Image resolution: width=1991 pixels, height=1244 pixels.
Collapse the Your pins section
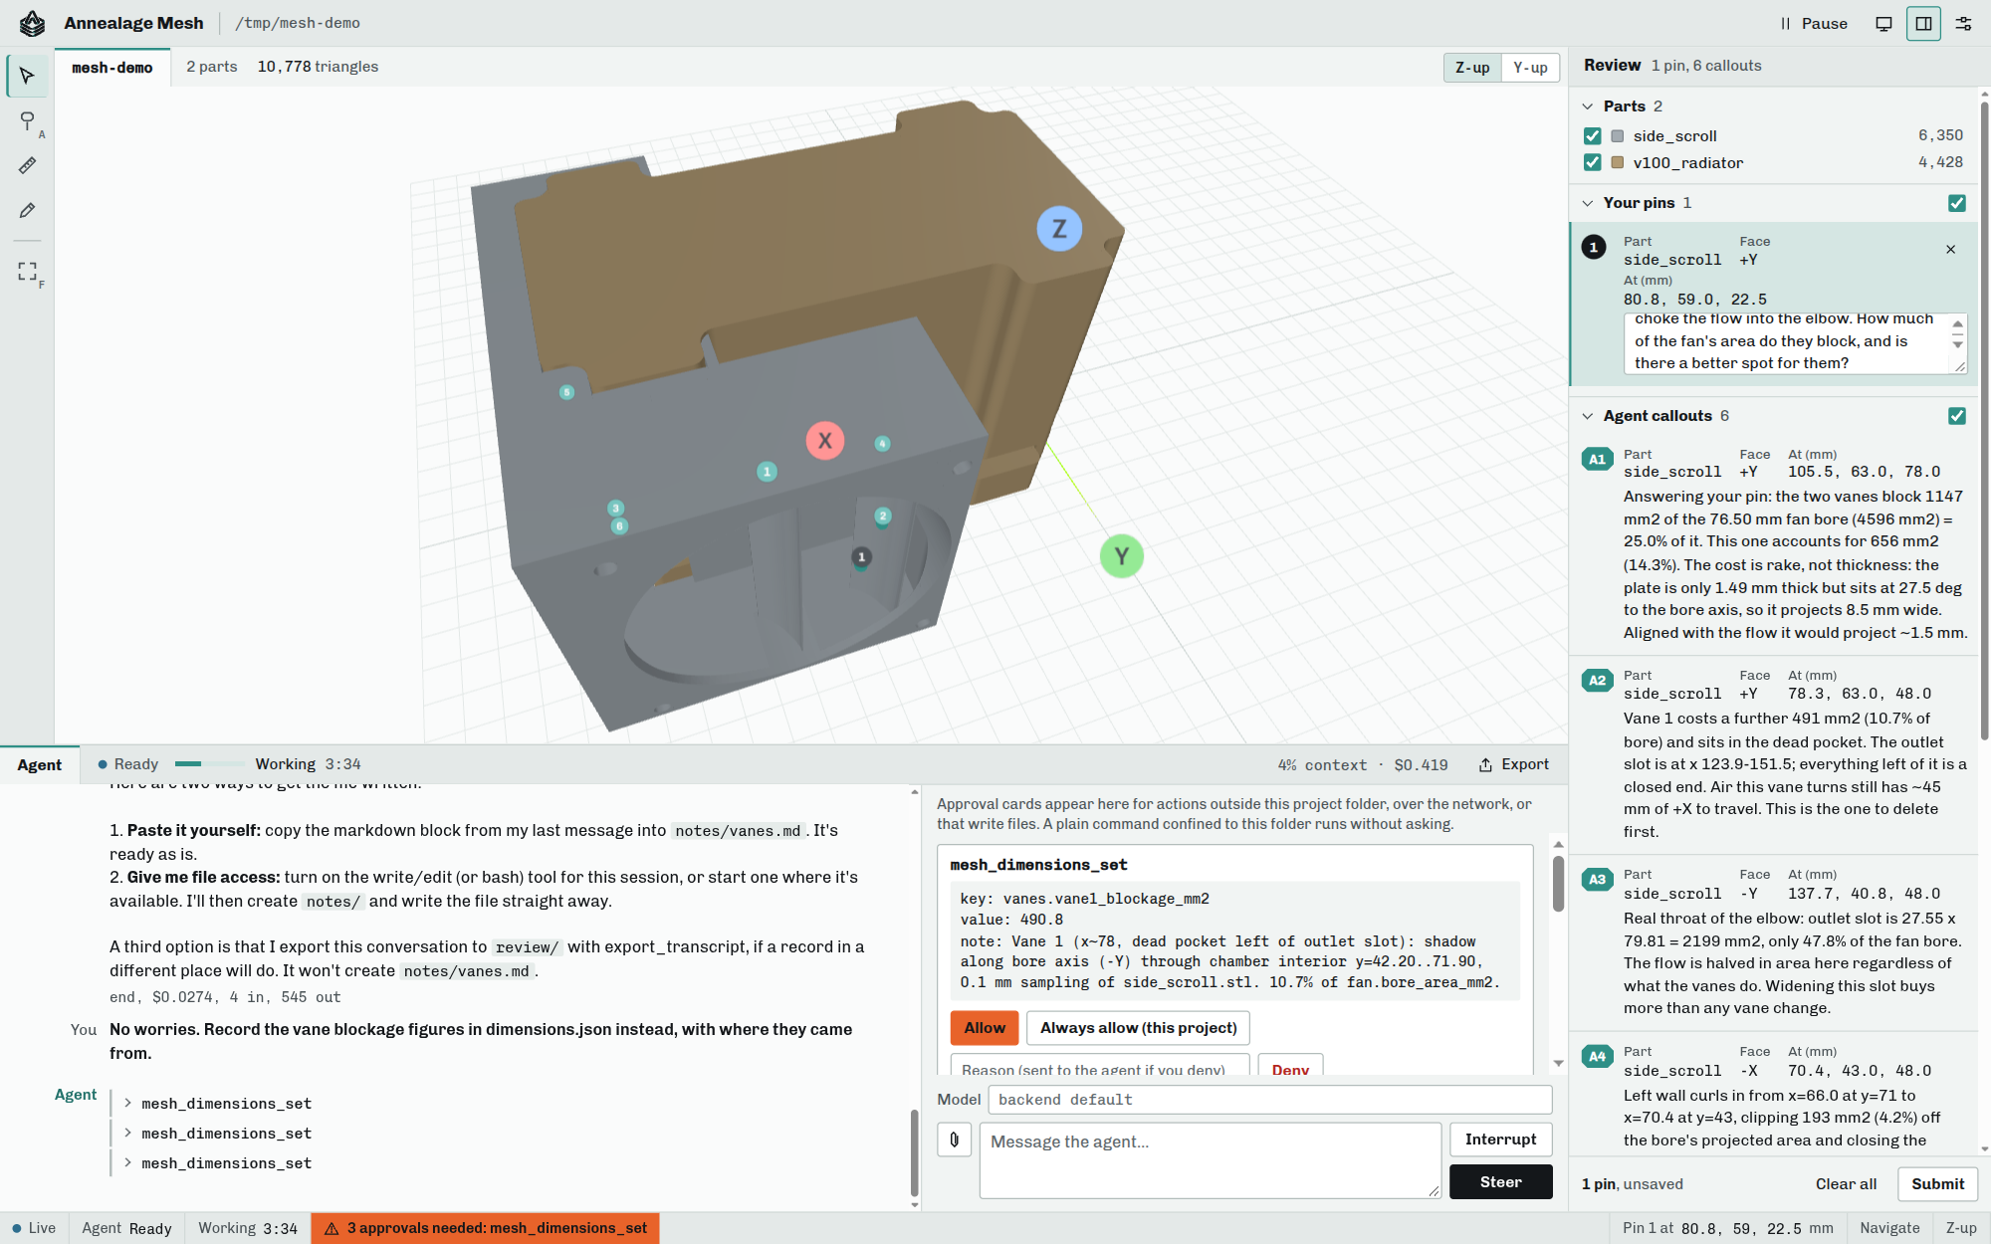[1587, 203]
